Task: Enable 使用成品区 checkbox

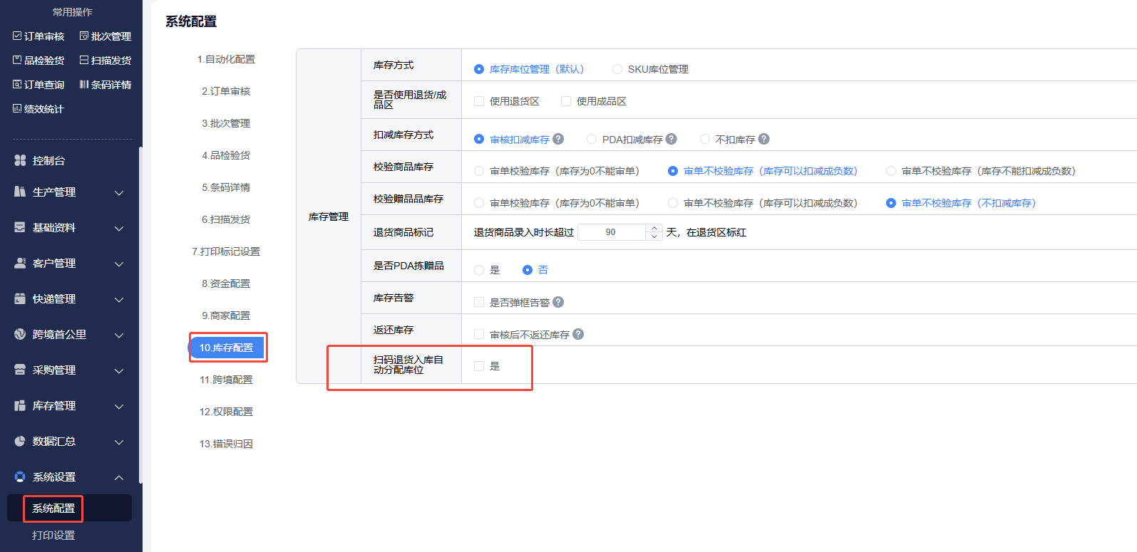Action: point(566,101)
